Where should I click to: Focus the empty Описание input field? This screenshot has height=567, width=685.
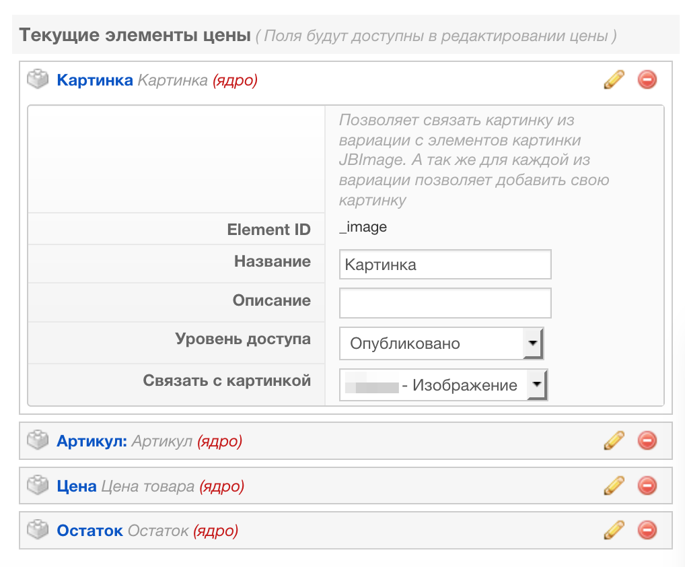(445, 303)
